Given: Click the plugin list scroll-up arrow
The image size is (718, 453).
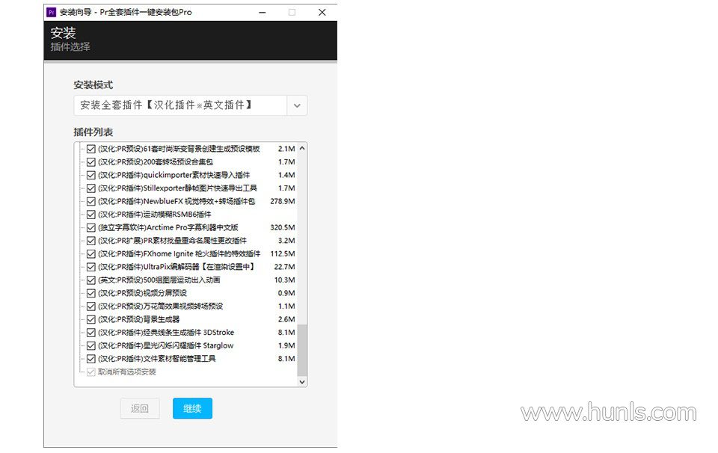Looking at the screenshot, I should click(x=301, y=148).
